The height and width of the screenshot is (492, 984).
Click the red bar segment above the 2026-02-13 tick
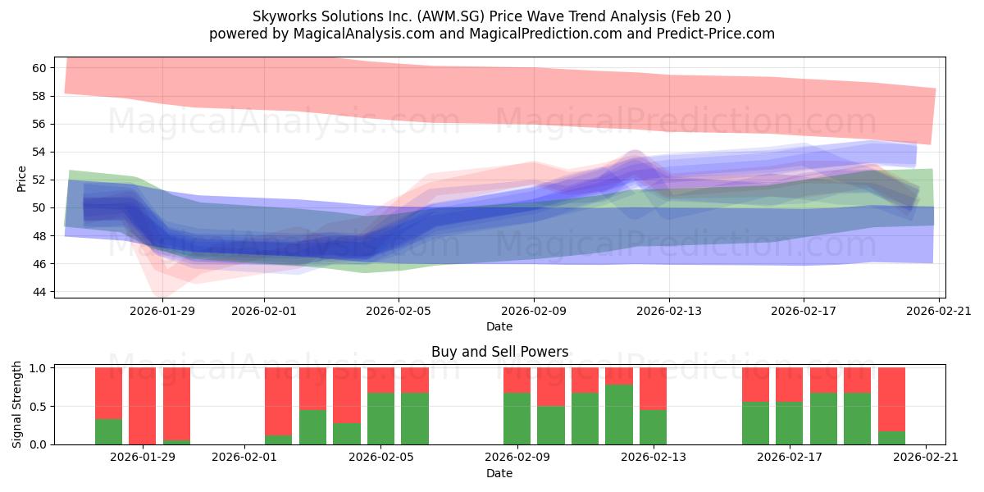(654, 389)
